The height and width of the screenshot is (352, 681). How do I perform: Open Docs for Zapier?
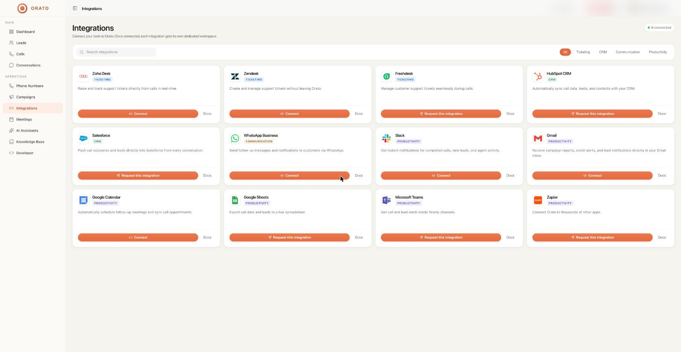662,238
